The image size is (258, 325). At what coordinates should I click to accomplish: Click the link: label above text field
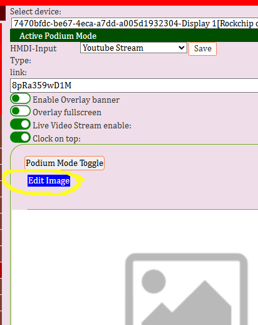[x=18, y=72]
